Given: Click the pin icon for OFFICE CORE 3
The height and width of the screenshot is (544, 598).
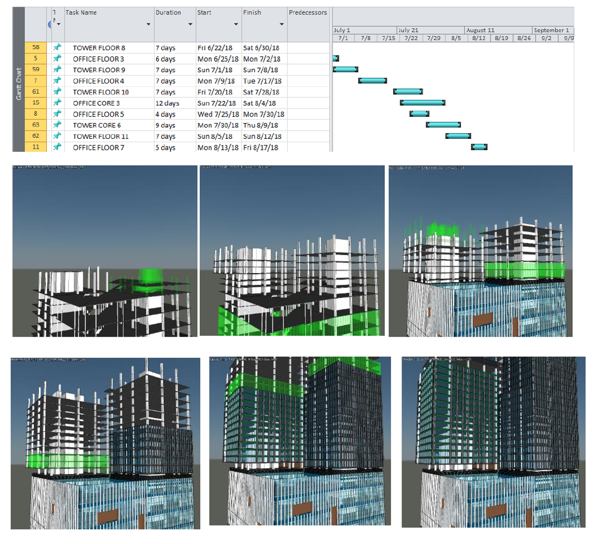Looking at the screenshot, I should [x=59, y=103].
